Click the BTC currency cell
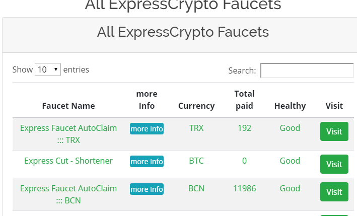The width and height of the screenshot is (357, 216). (x=196, y=161)
